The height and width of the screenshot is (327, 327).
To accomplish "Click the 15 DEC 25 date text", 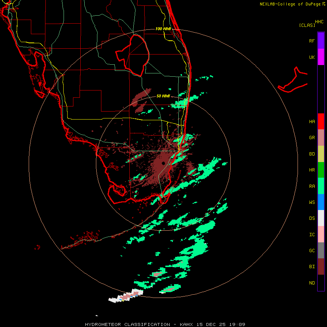I will (211, 324).
